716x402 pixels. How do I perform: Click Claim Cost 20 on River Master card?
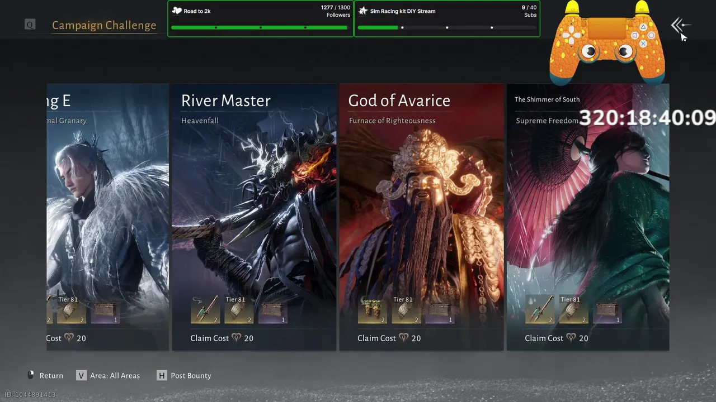pyautogui.click(x=222, y=338)
